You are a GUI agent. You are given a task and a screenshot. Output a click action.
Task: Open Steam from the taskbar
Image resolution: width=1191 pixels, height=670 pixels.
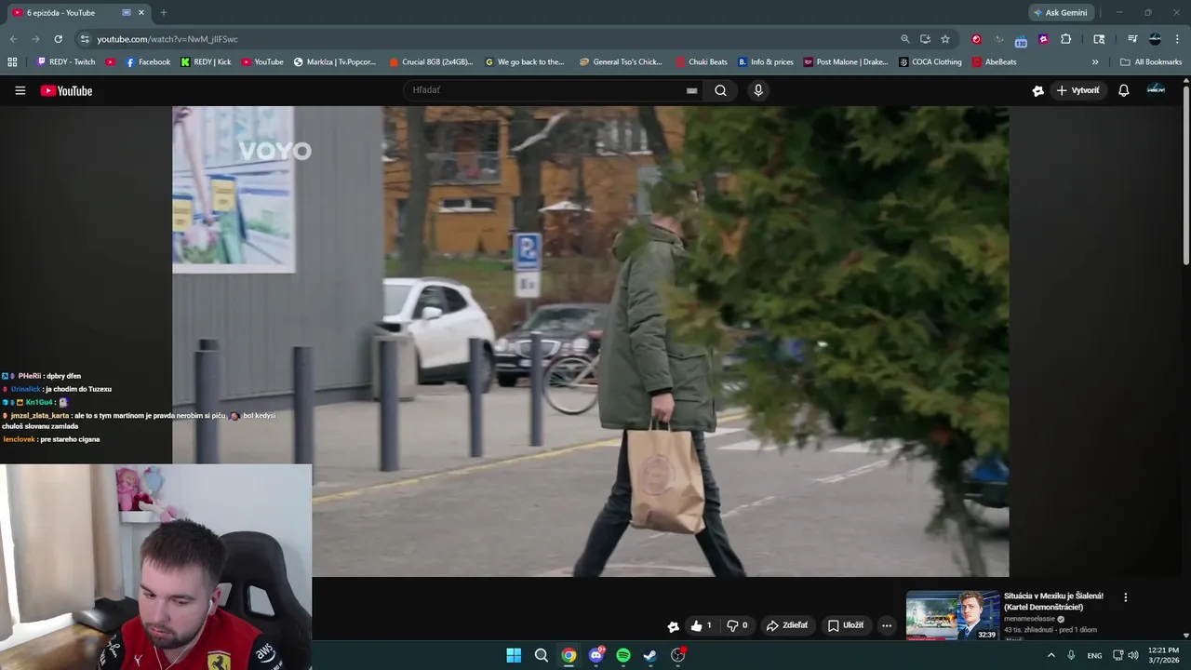650,655
